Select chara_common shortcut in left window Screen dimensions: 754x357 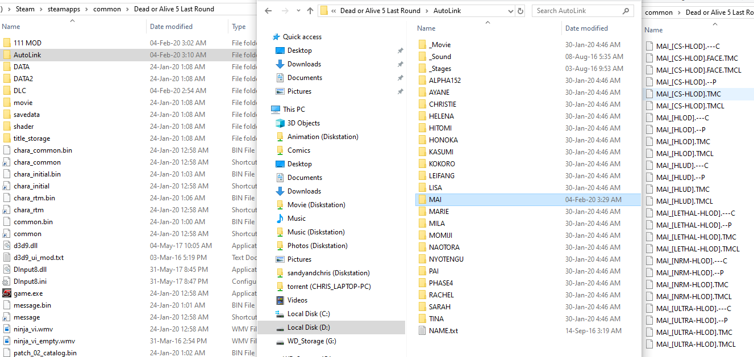[x=37, y=162]
